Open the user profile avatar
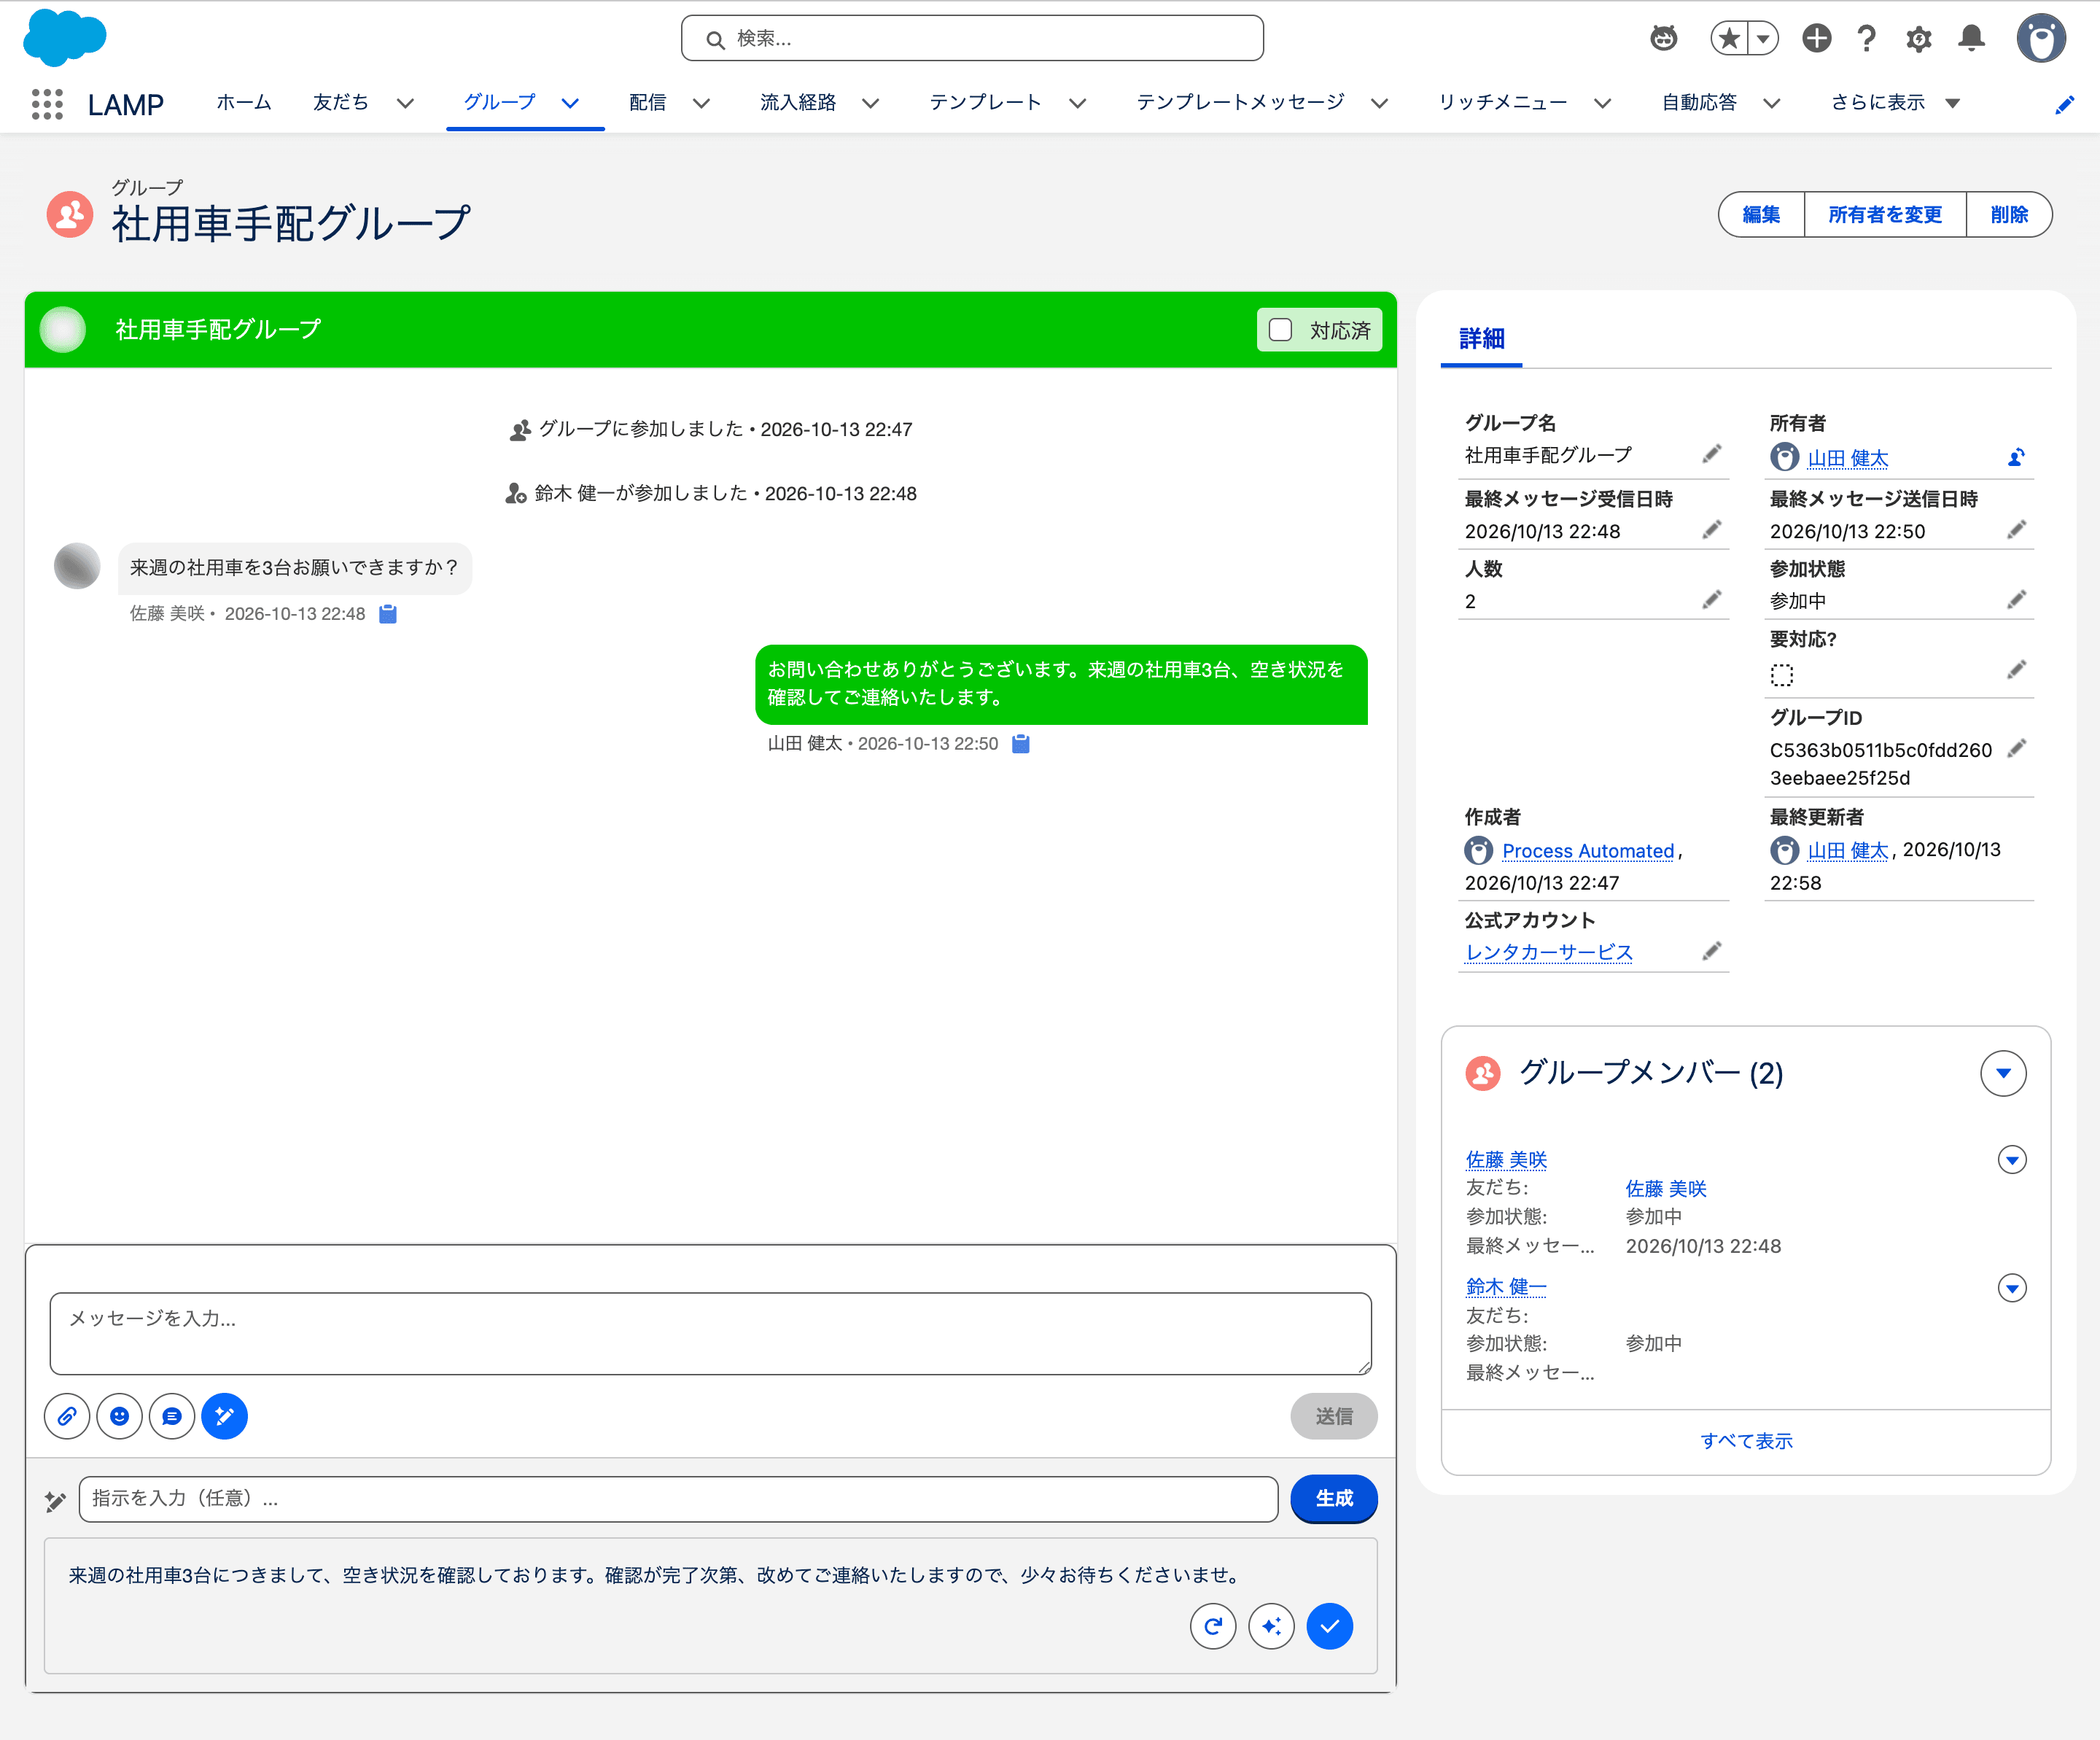2100x1740 pixels. pyautogui.click(x=2041, y=39)
